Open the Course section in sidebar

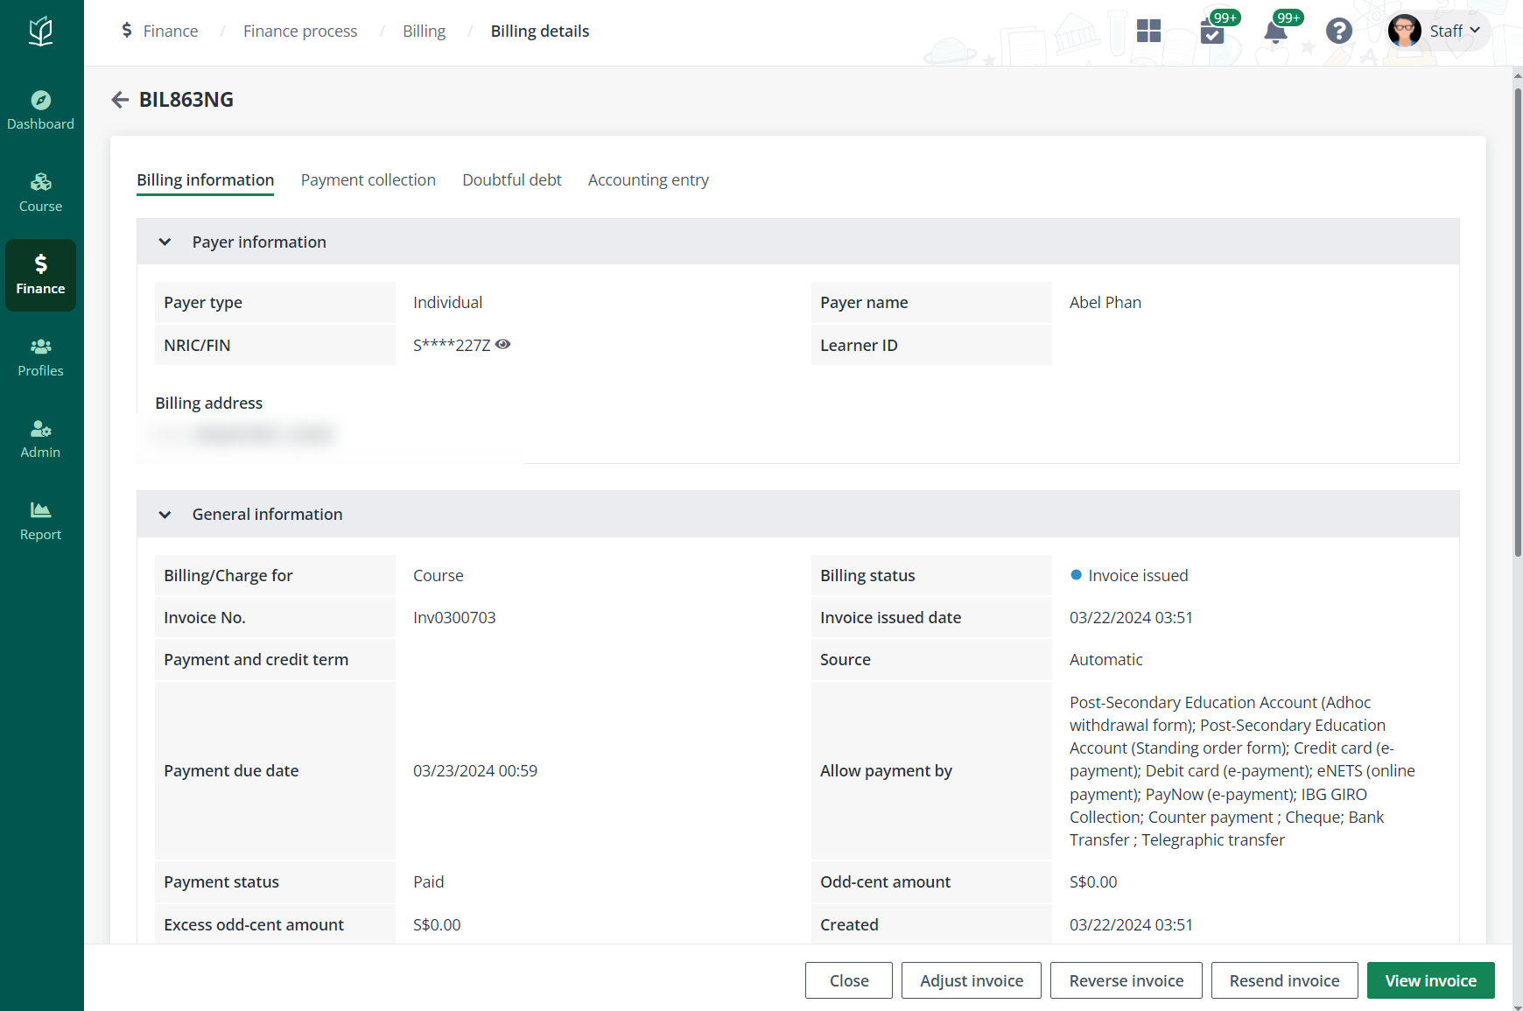40,193
